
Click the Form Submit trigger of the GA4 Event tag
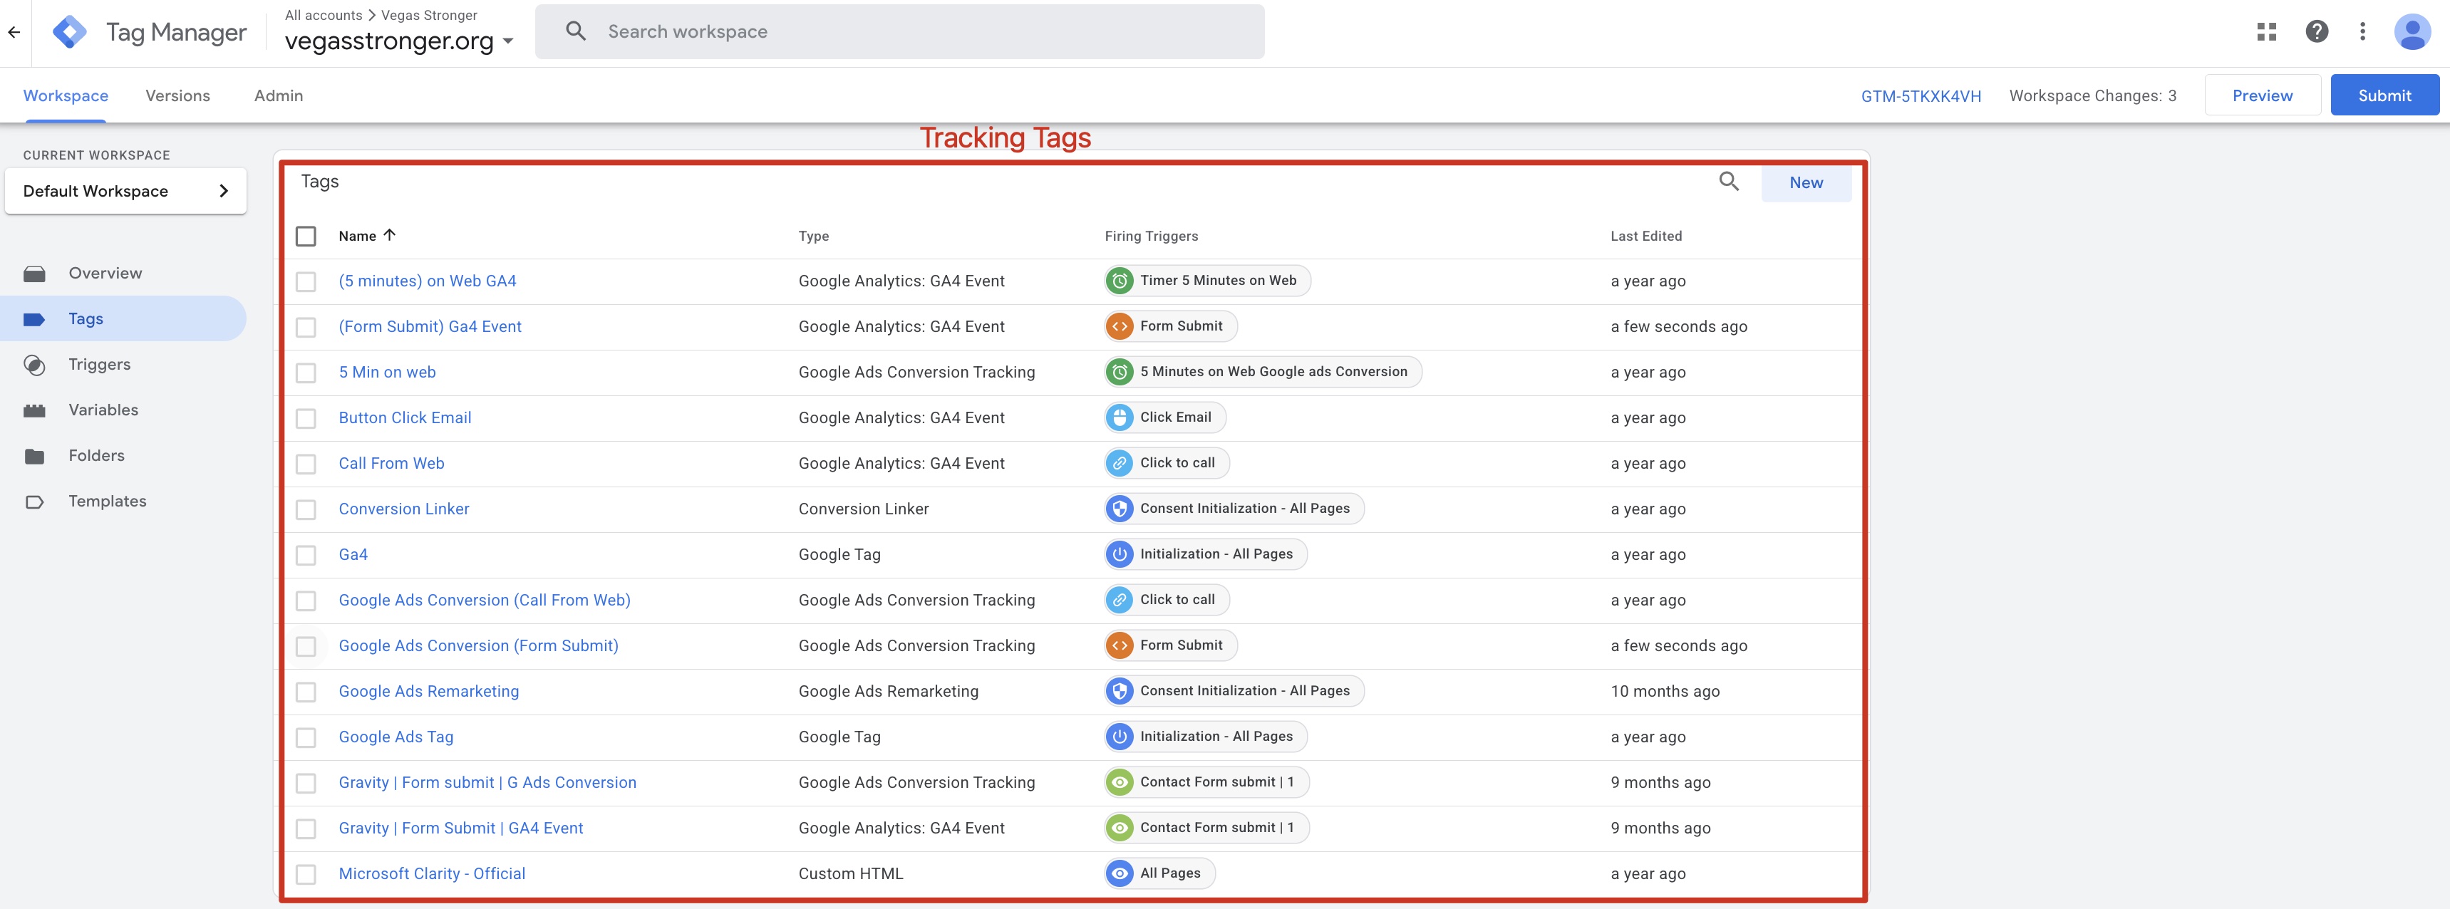click(1171, 326)
